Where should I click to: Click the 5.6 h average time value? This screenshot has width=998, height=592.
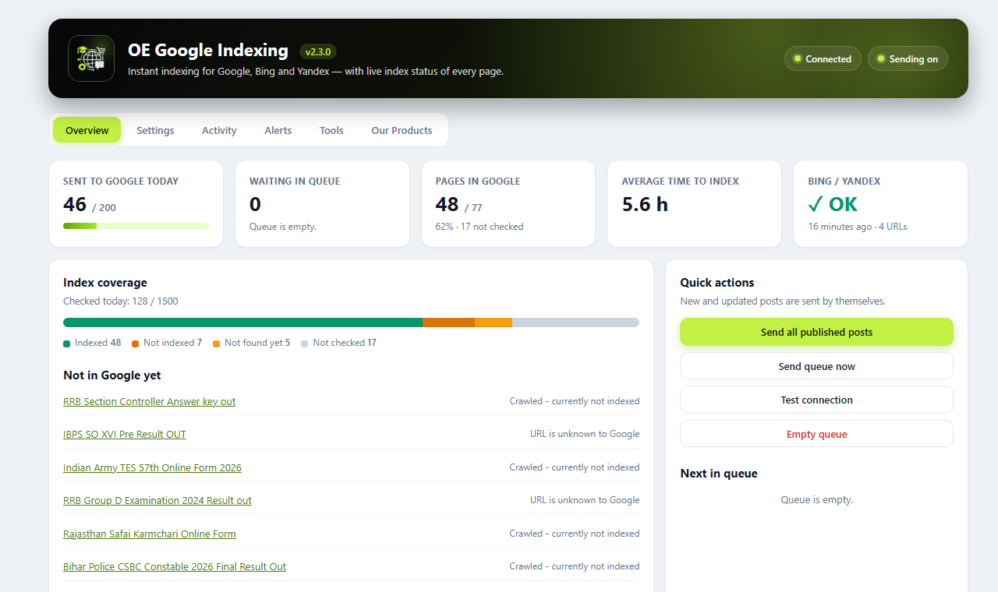point(645,205)
